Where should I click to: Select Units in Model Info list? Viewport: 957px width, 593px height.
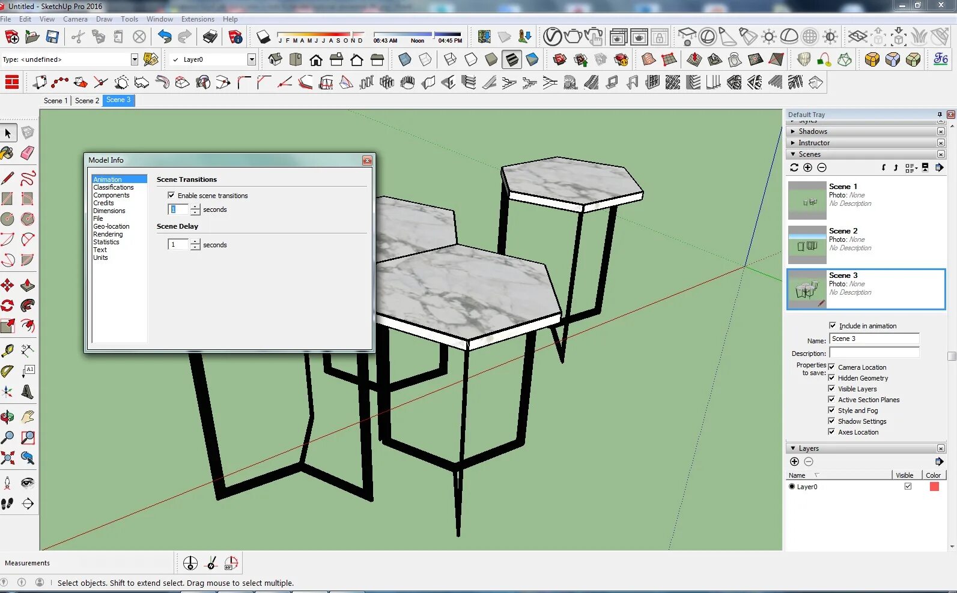(x=100, y=257)
